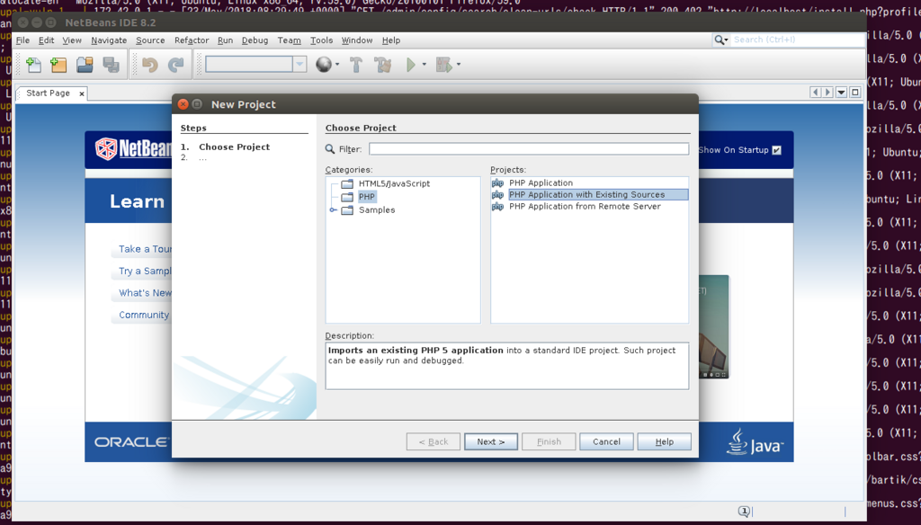
Task: Click the Search (Ctrl+I) field
Action: point(799,40)
